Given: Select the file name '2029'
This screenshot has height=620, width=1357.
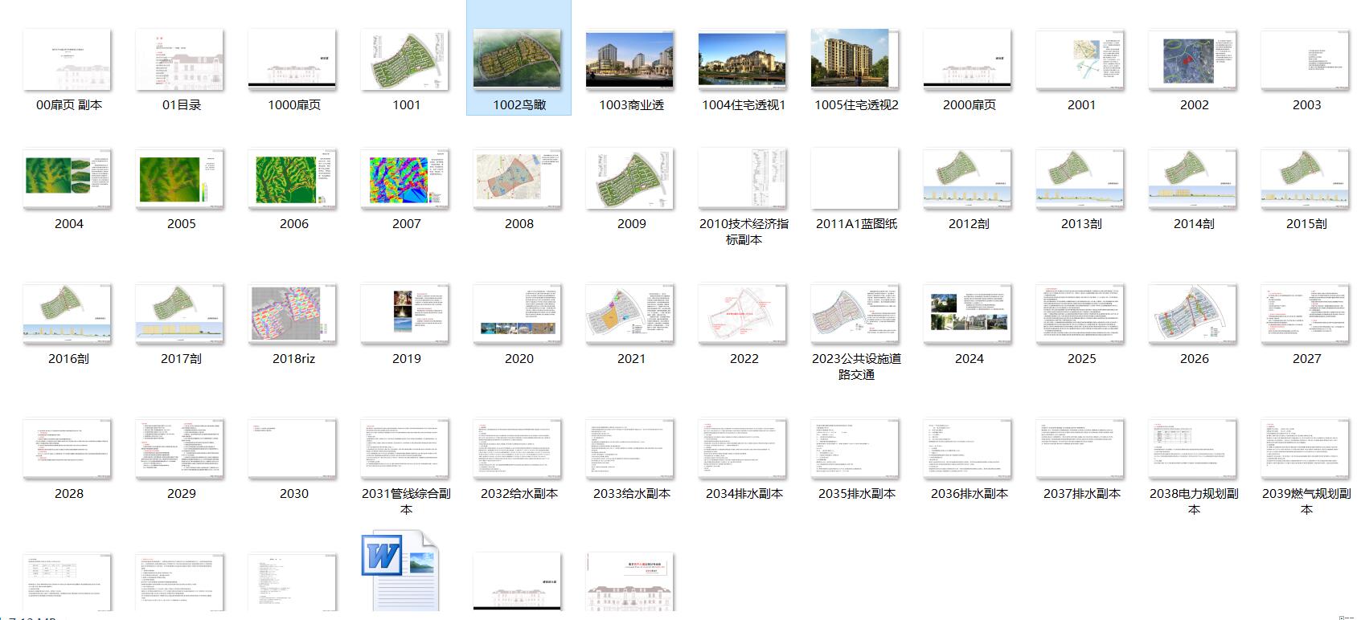Looking at the screenshot, I should coord(181,493).
